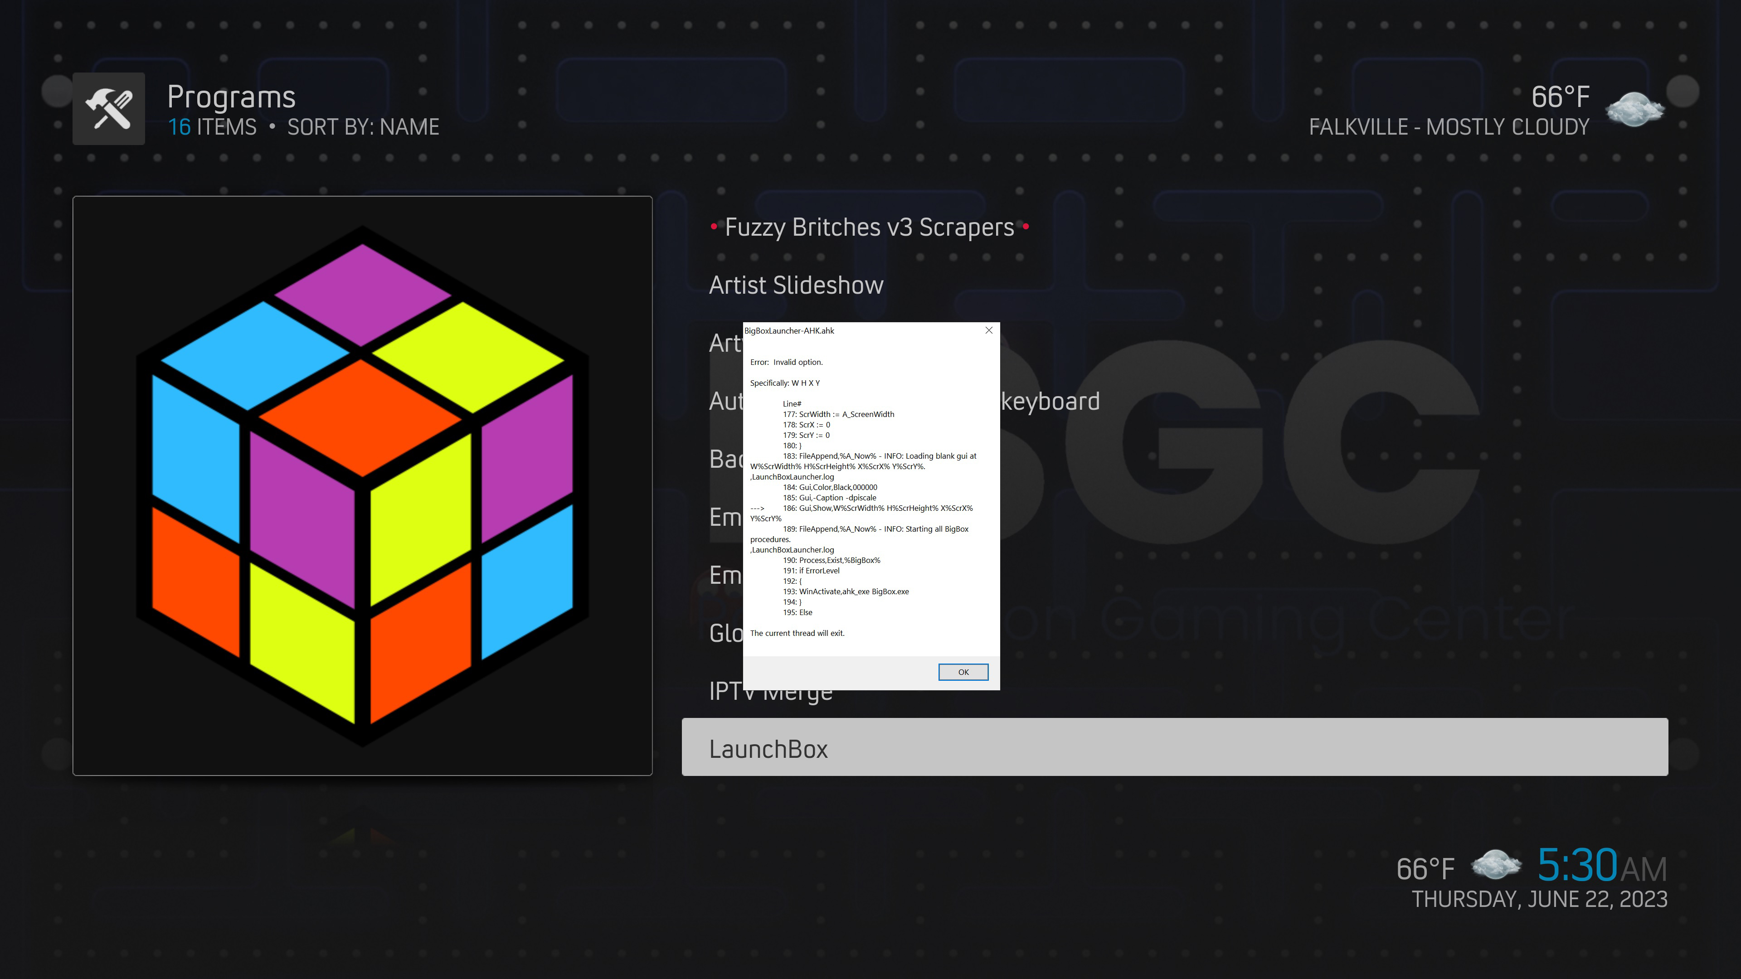Click line 186 Gui,Show in error dialog

(862, 513)
